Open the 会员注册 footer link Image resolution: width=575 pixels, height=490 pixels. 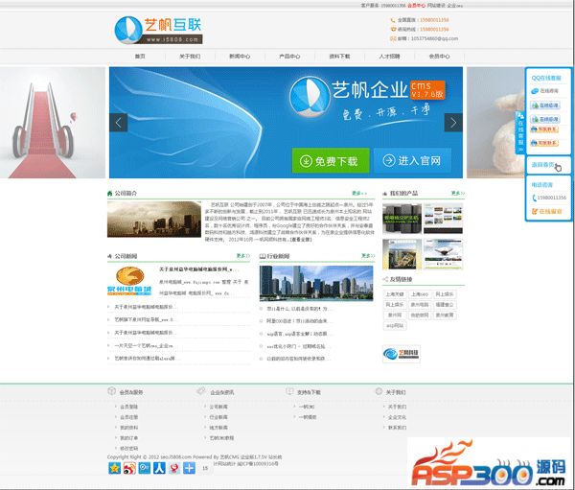pos(128,417)
